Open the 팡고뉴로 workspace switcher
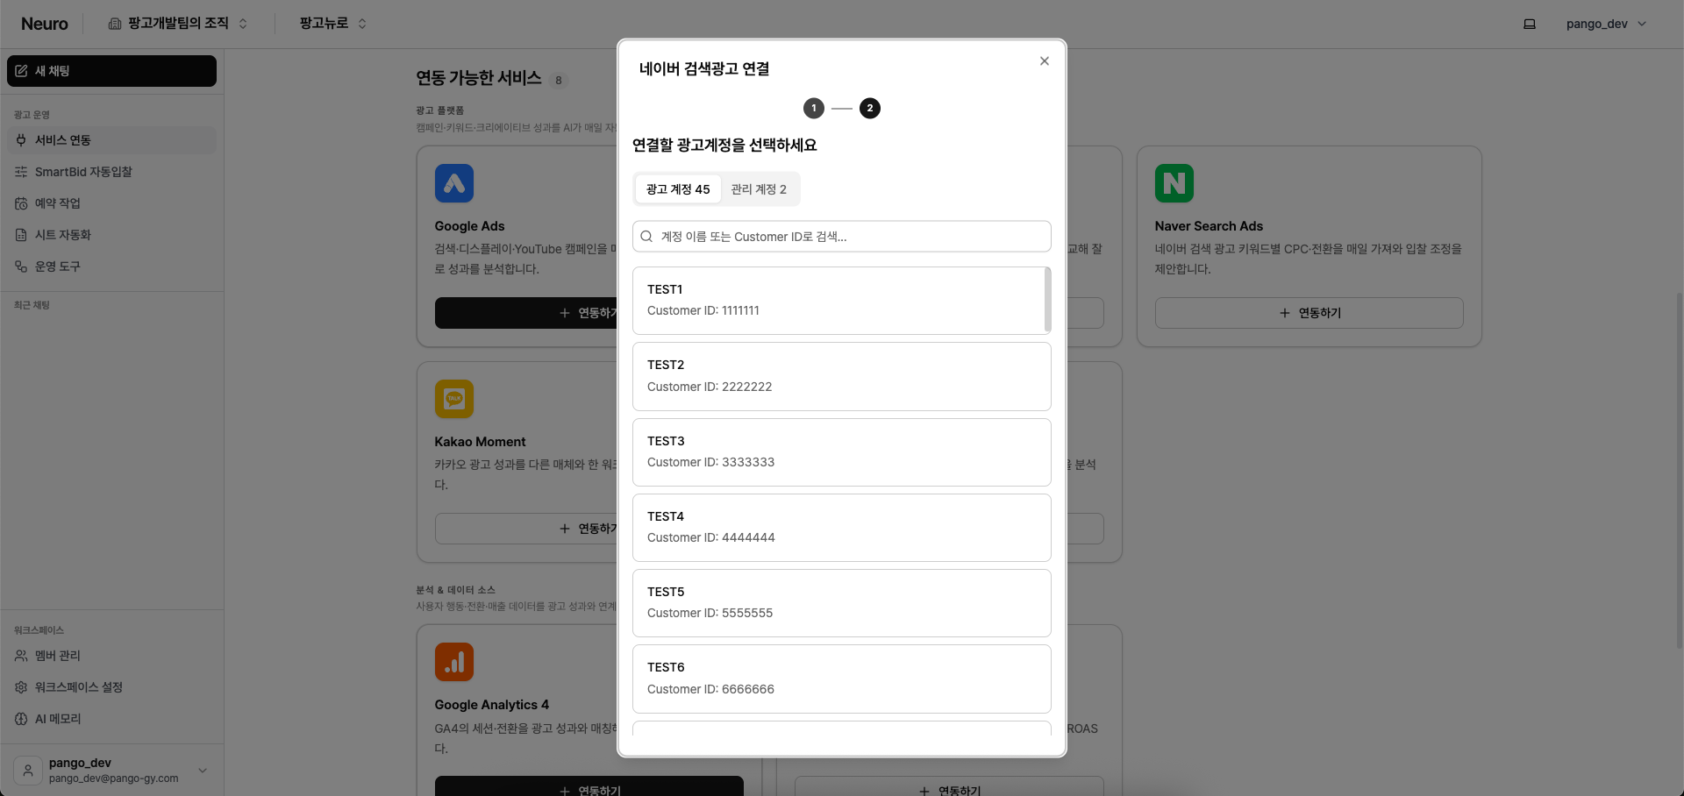 [x=332, y=24]
